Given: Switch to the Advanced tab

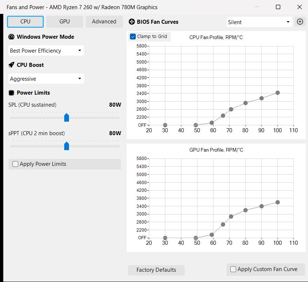Looking at the screenshot, I should [104, 22].
